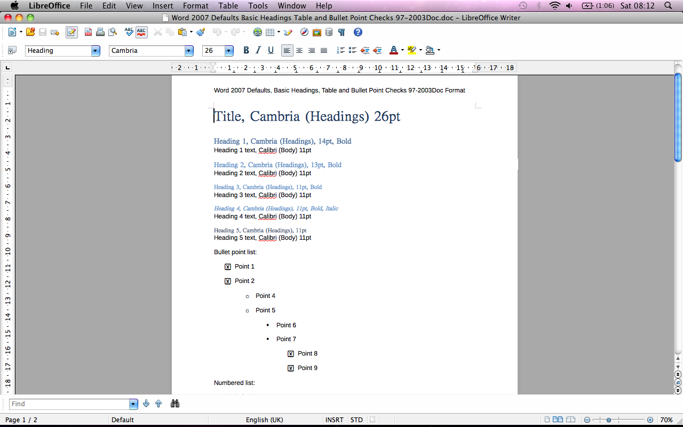The height and width of the screenshot is (427, 683).
Task: Toggle nonprinting characters pilcrow button
Action: [341, 33]
